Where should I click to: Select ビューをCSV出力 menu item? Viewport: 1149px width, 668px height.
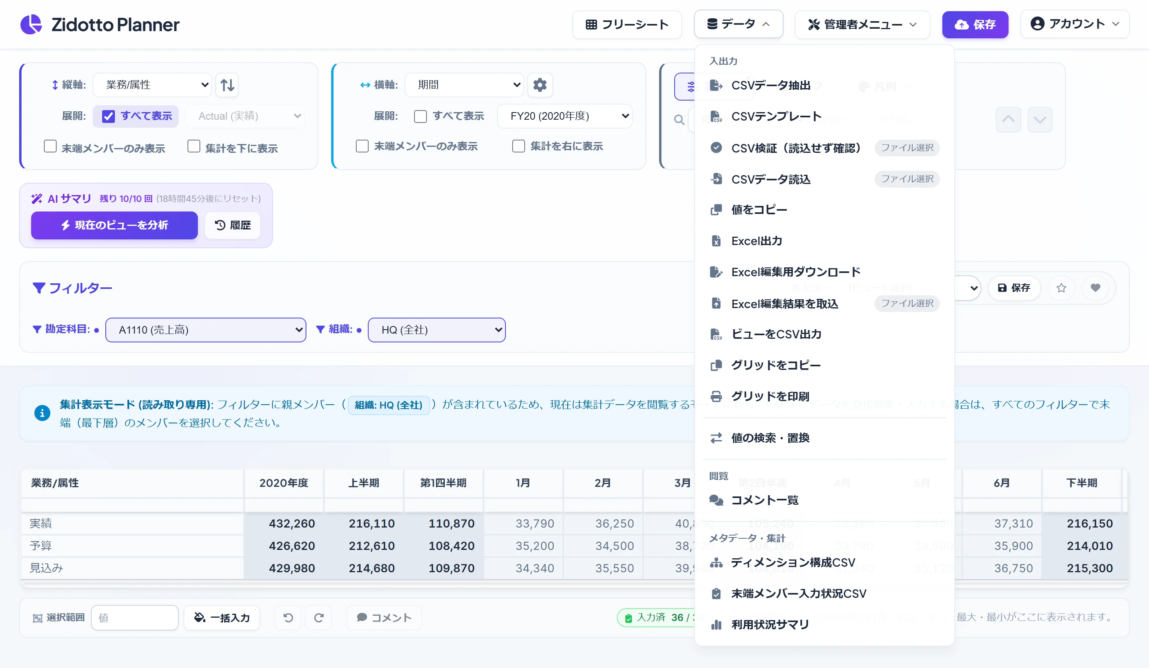coord(824,334)
